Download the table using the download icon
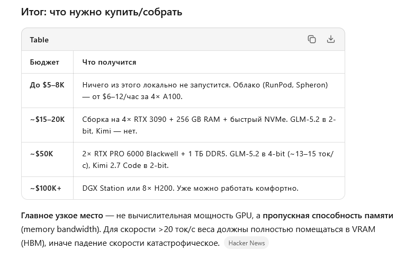Image resolution: width=405 pixels, height=258 pixels. point(330,39)
